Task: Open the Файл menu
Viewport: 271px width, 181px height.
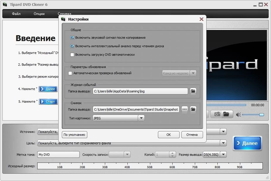Action: [16, 14]
